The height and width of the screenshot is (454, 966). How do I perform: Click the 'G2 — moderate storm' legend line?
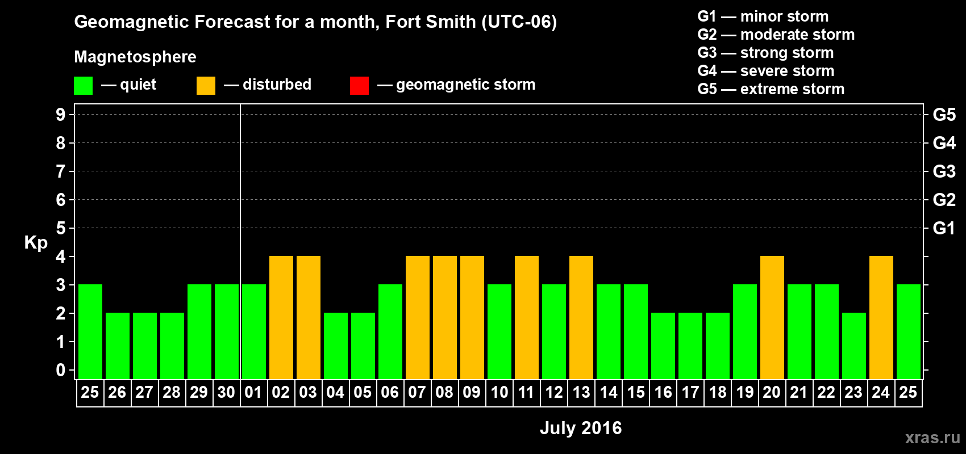(776, 35)
